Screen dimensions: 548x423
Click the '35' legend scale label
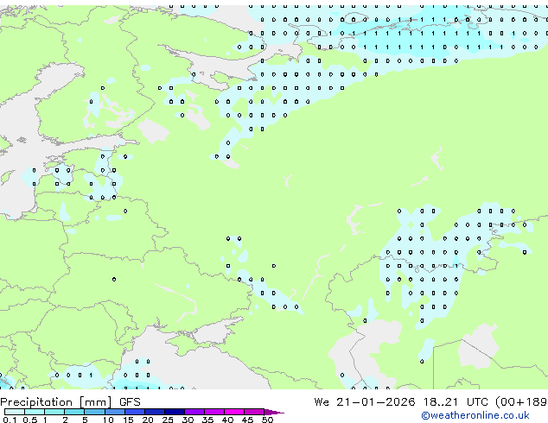[x=207, y=420]
